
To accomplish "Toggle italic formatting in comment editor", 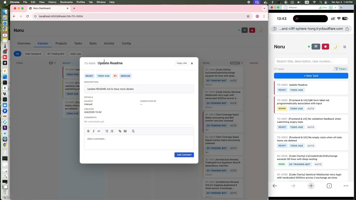I will 93,131.
